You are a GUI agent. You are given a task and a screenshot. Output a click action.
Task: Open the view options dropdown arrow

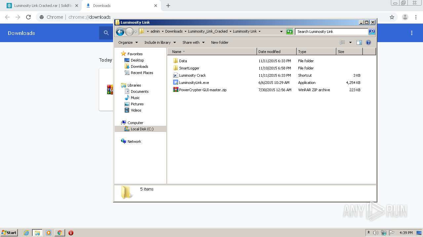pyautogui.click(x=350, y=42)
